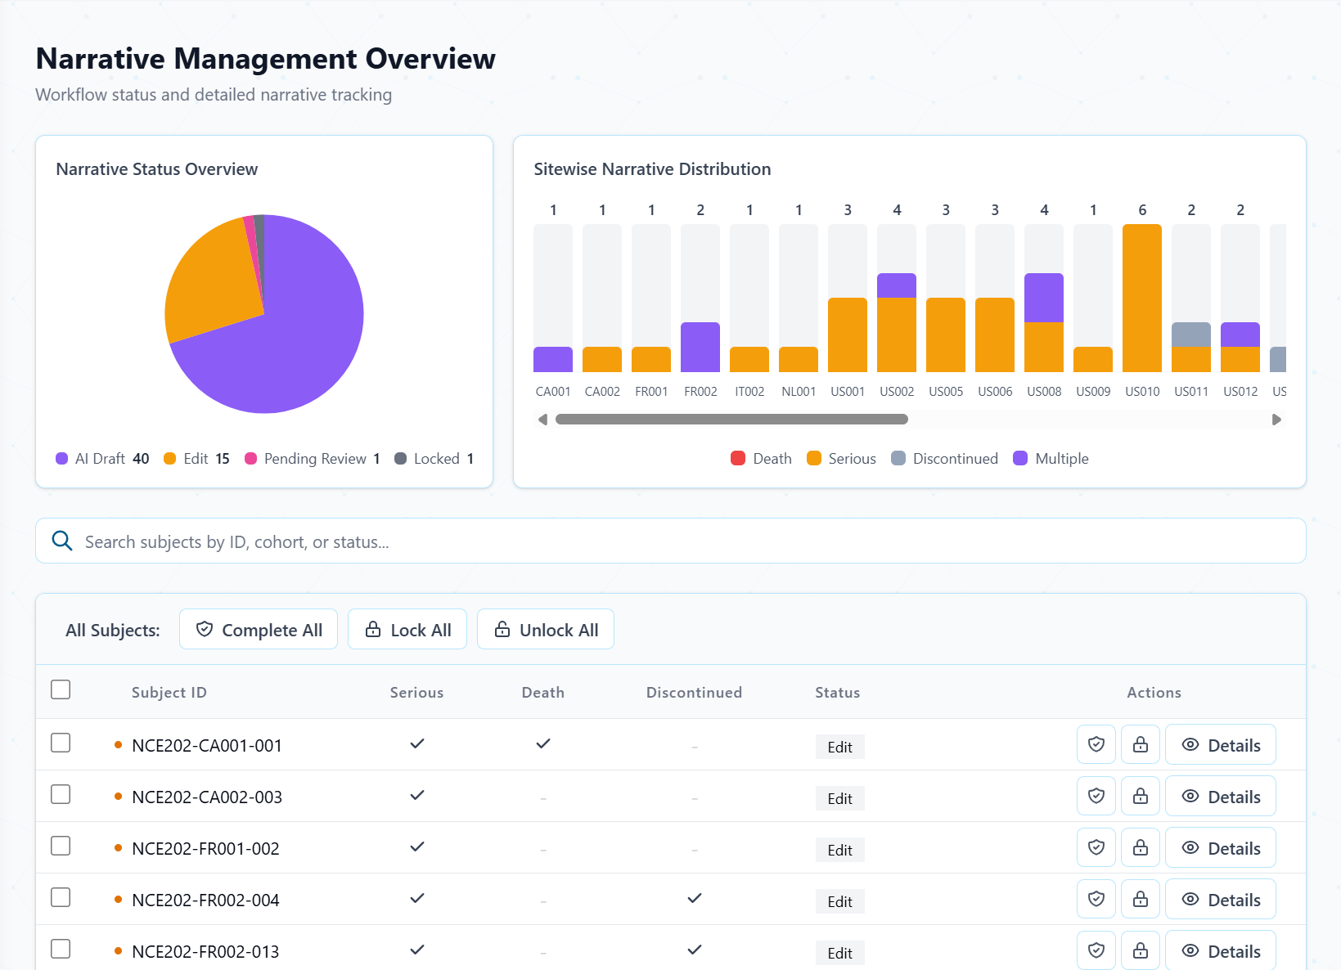Click the shield icon in NCE202-FR001-002 row

1096,847
